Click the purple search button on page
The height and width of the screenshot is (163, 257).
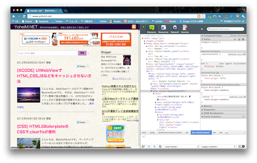click(x=82, y=53)
